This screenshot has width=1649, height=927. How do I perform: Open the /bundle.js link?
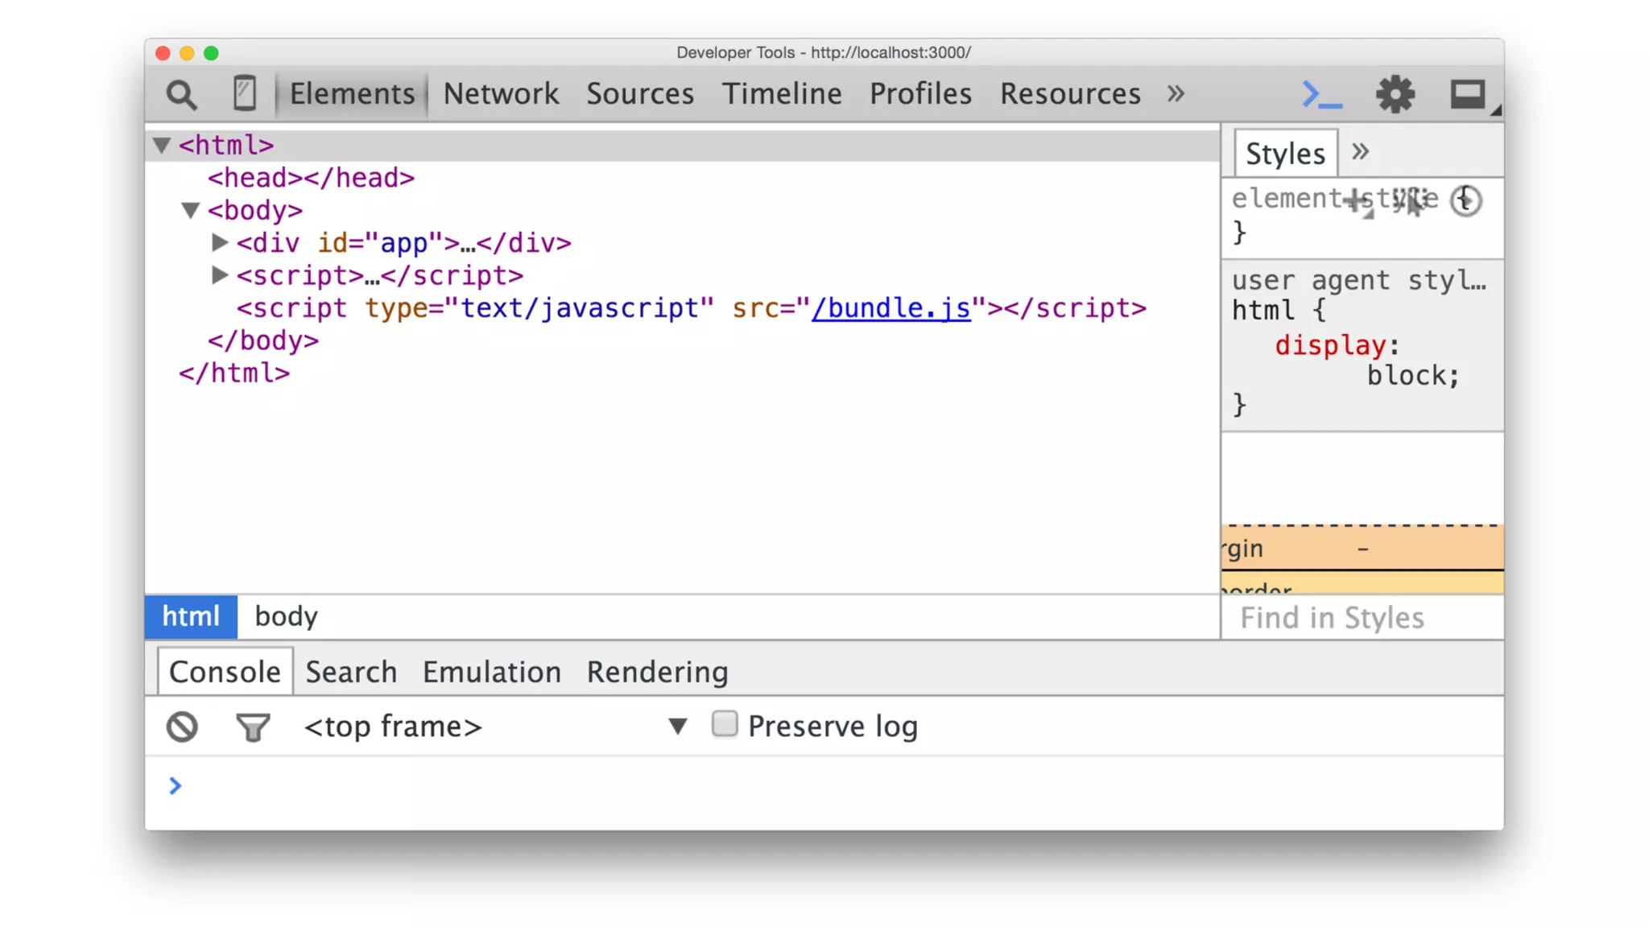891,308
